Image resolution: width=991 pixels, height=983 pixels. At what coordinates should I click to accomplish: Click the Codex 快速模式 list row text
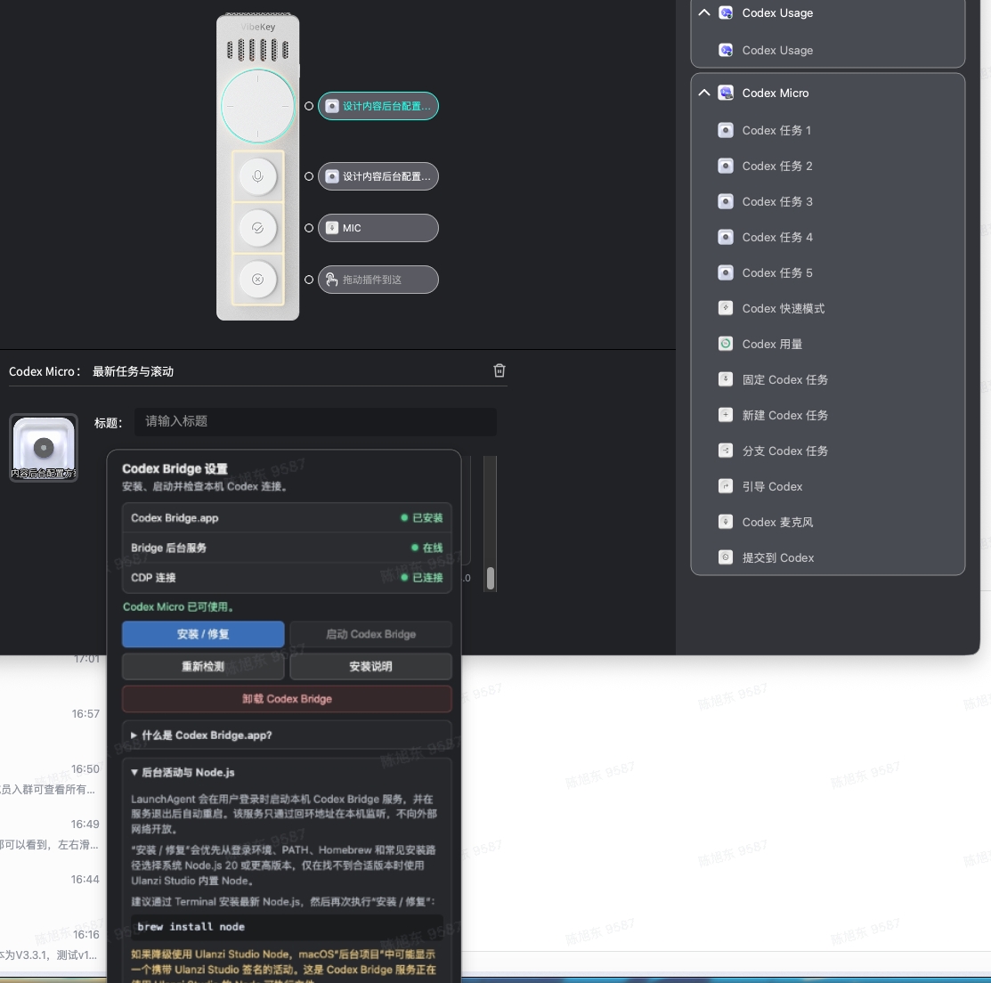[783, 308]
